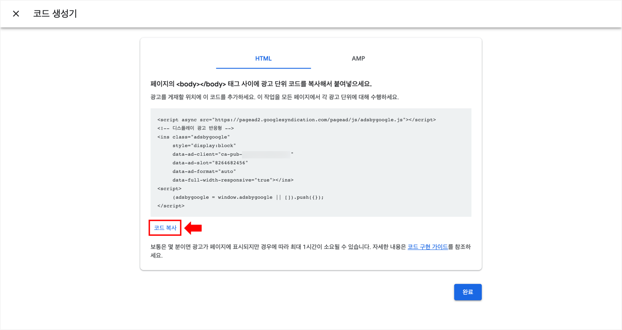Click the adsbygoogle push script line
Screen dimensions: 622x330
click(x=248, y=197)
